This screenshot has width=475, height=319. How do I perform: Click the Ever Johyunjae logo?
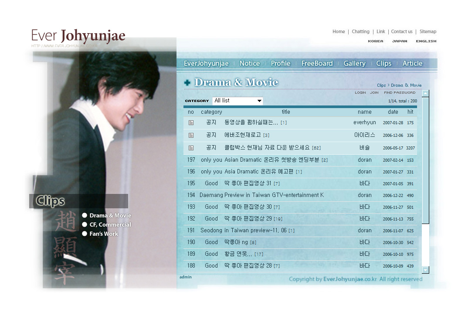point(78,36)
